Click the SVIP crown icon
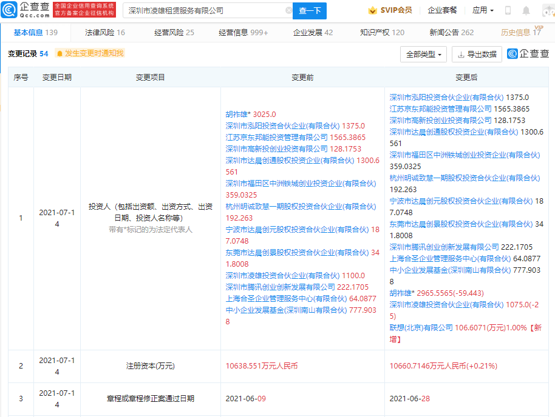The width and height of the screenshot is (555, 417). point(372,10)
